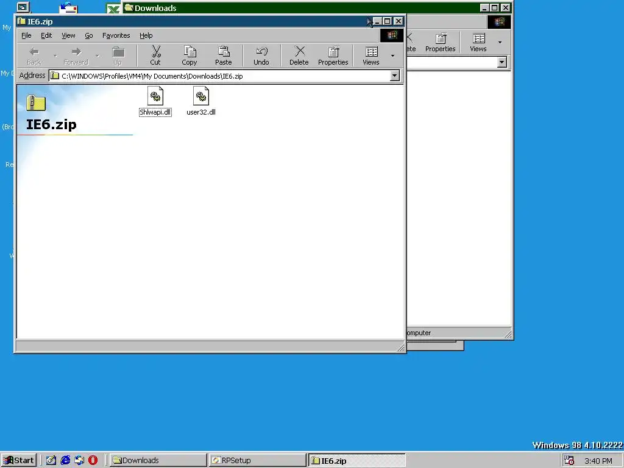Close the Downloads window
Screen dimensions: 624x468
point(505,7)
